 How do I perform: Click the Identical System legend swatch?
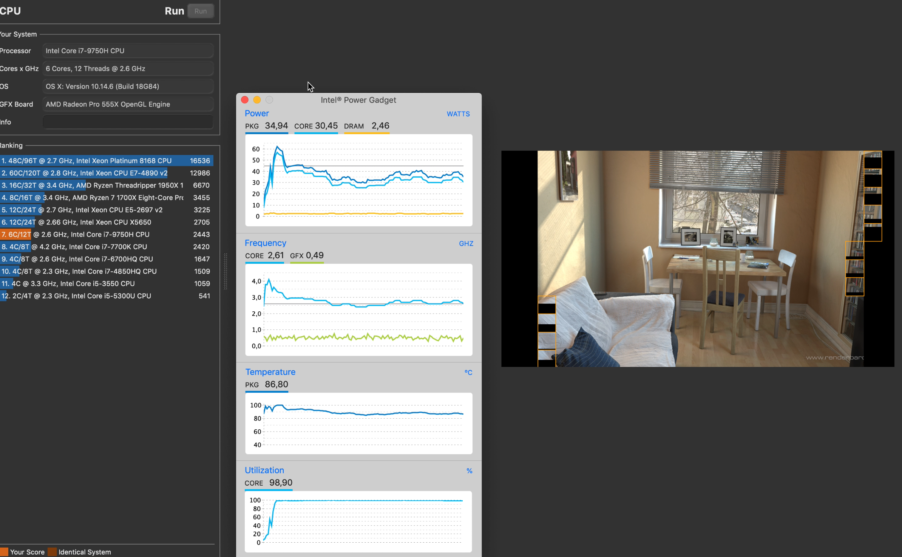(x=52, y=552)
